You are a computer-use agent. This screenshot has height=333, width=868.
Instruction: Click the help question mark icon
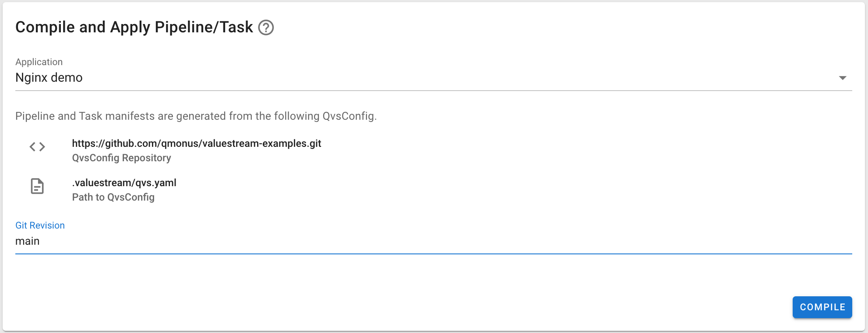[x=266, y=28]
